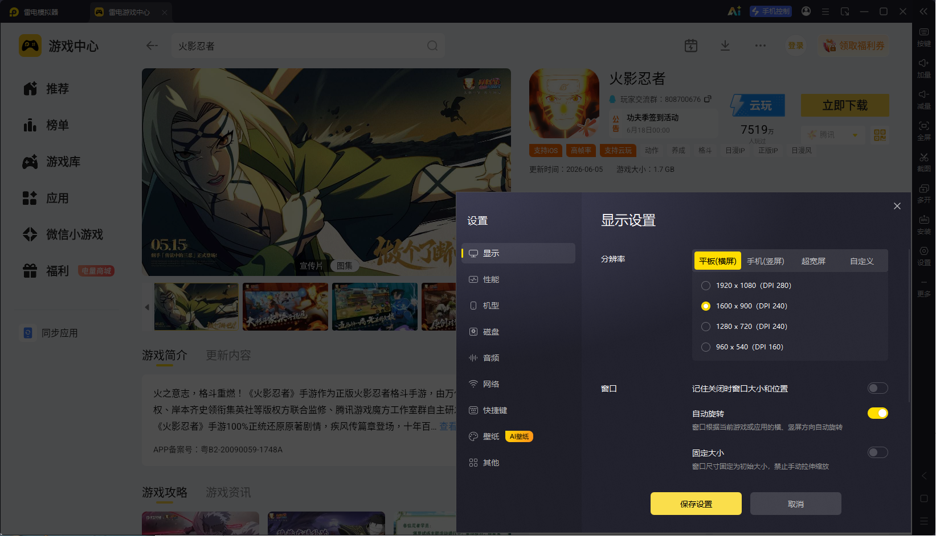The height and width of the screenshot is (536, 936).
Task: Click the 手机控制 phone control button
Action: click(771, 11)
